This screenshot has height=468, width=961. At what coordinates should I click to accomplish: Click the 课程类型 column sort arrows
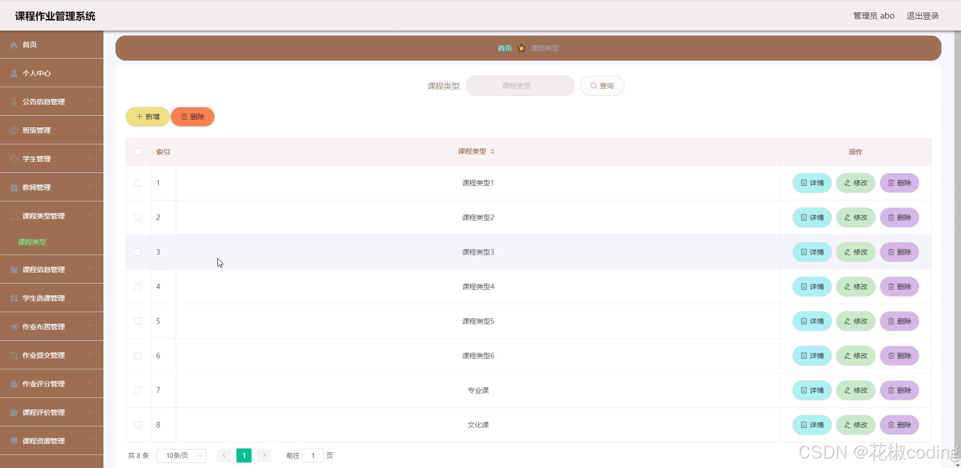click(x=493, y=151)
